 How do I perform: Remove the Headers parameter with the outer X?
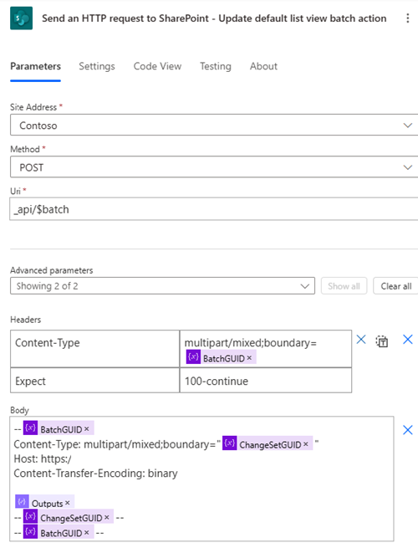pyautogui.click(x=408, y=340)
